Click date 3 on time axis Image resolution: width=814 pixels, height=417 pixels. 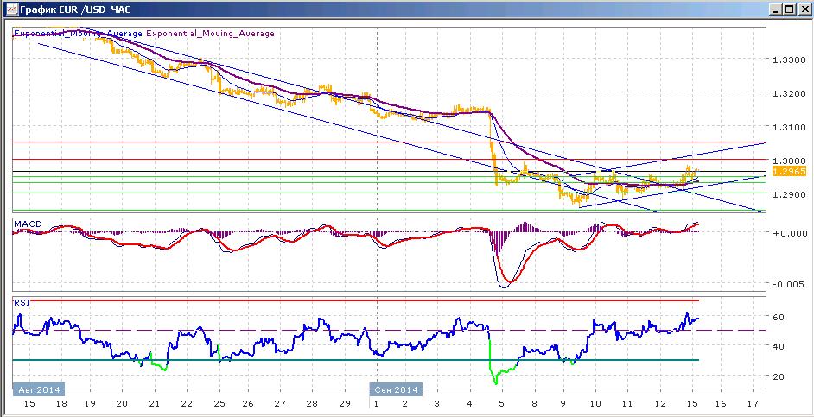tap(437, 403)
